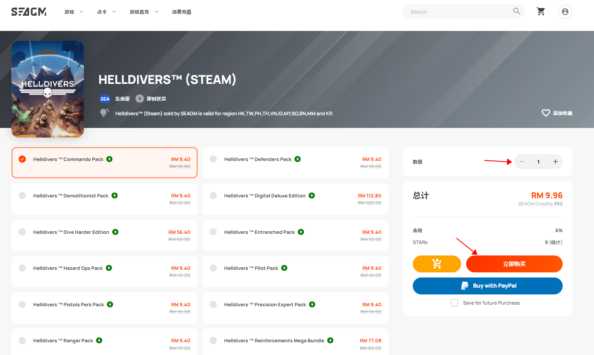The width and height of the screenshot is (594, 355).
Task: Click the RM 112.80 price
Action: pyautogui.click(x=370, y=196)
